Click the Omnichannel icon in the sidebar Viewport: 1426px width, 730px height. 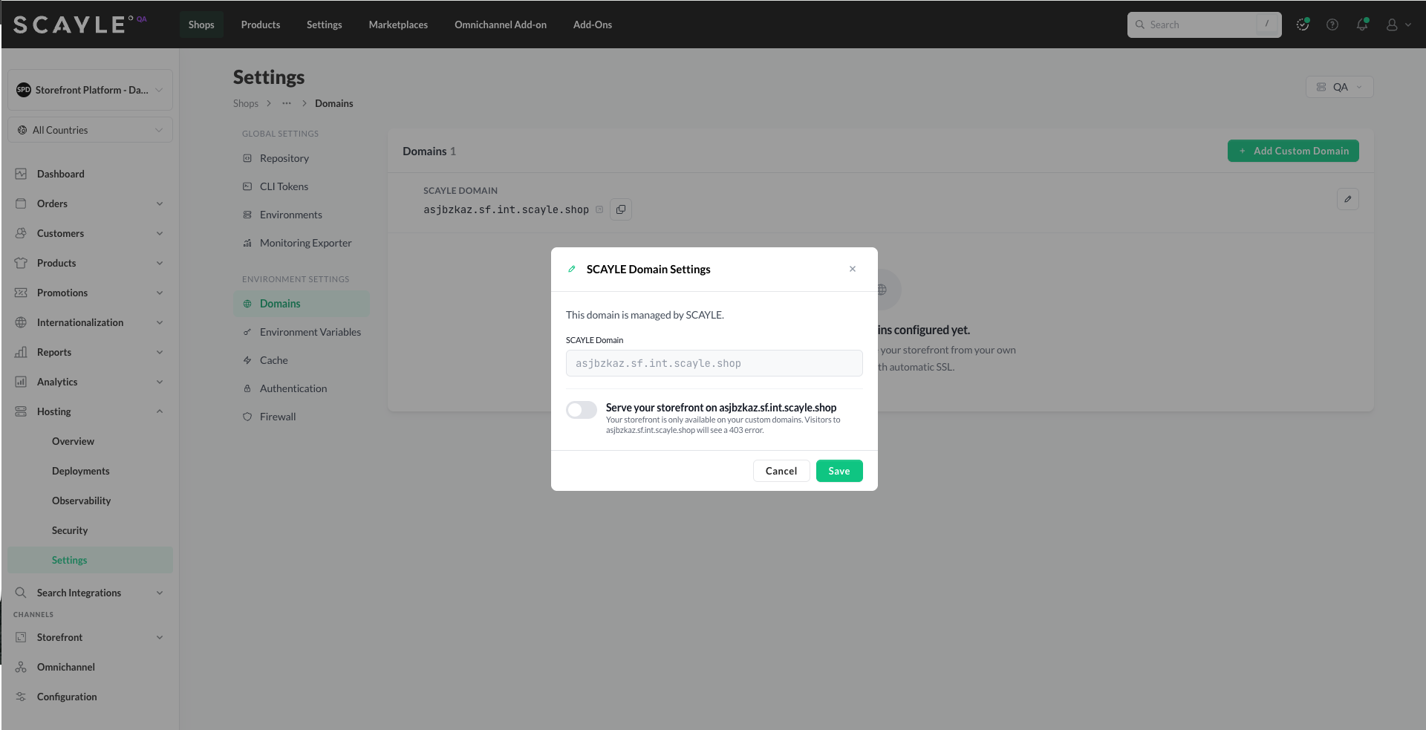tap(21, 667)
